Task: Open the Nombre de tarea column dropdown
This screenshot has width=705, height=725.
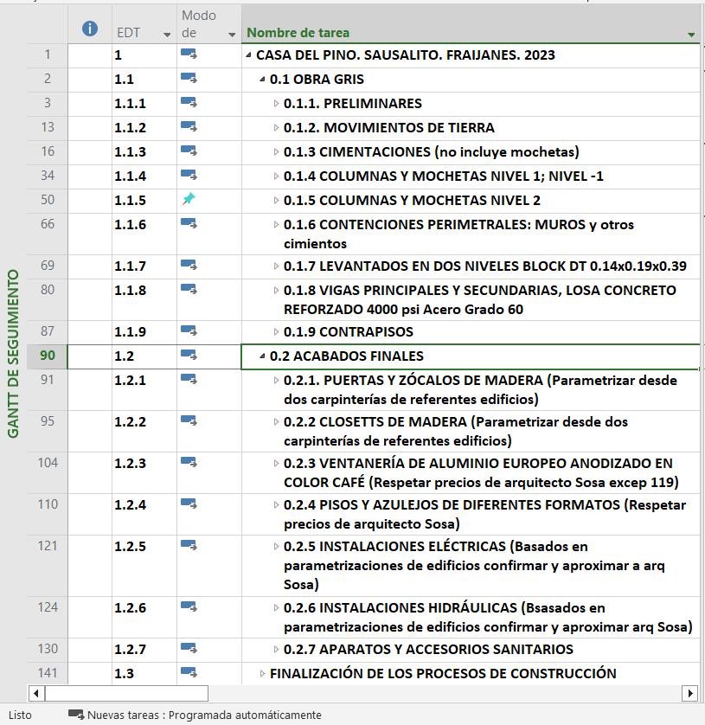Action: 691,35
